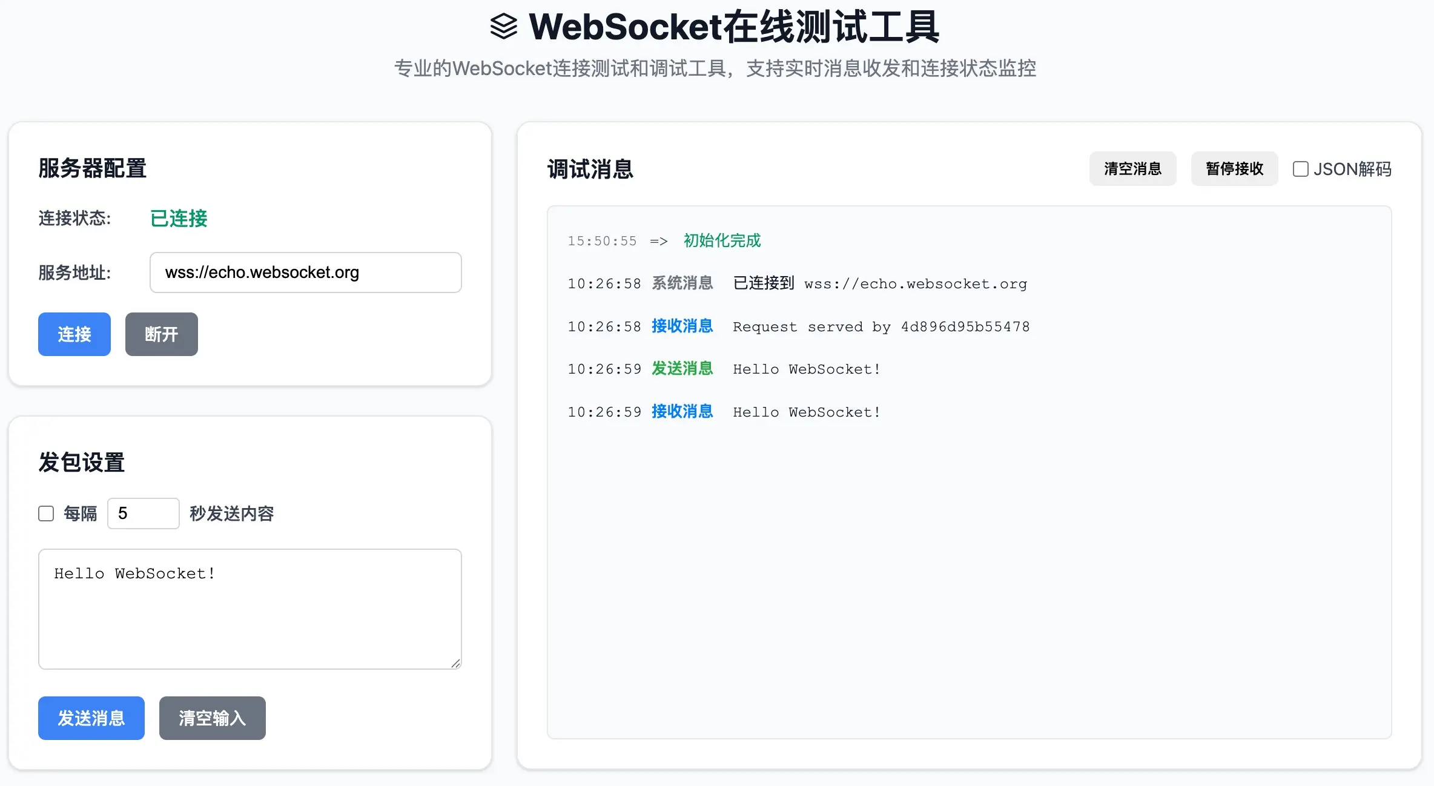Viewport: 1434px width, 786px height.
Task: Enable the 每隔 periodic send checkbox
Action: [46, 513]
